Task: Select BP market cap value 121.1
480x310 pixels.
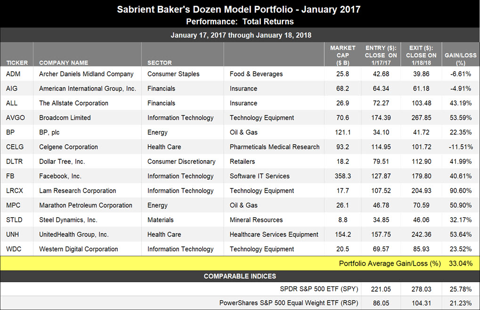Action: click(x=343, y=132)
